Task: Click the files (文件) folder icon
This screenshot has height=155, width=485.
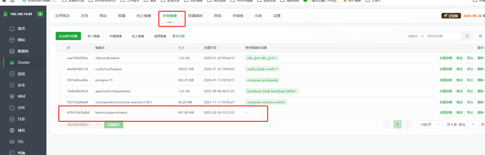Action: 12,108
